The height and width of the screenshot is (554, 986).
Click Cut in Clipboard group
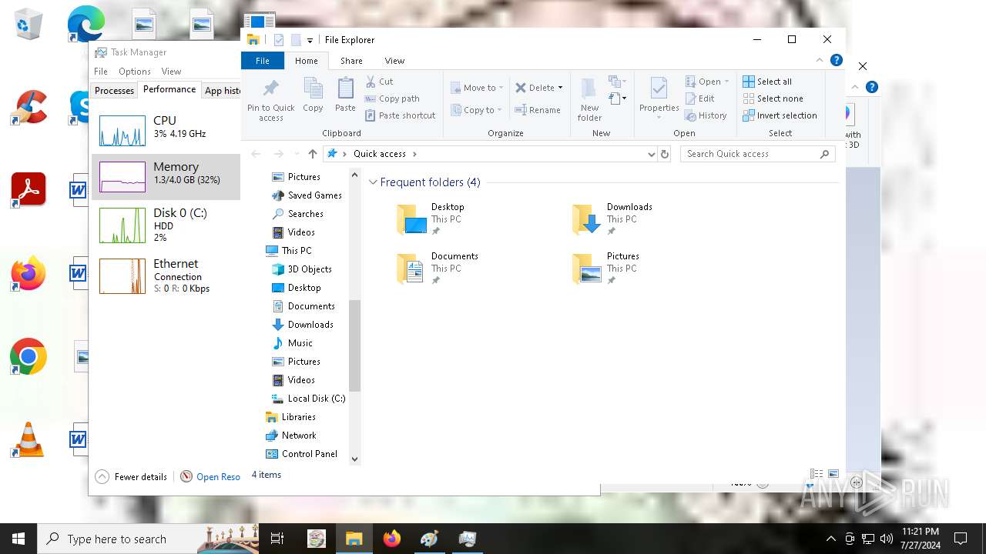379,82
